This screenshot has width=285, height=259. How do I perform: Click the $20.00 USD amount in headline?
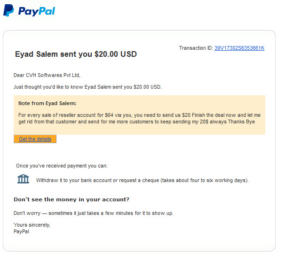click(x=116, y=54)
